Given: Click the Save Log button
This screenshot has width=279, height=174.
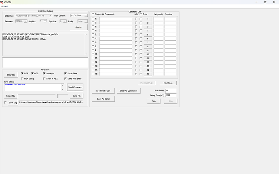Looking at the screenshot, I should click(x=13, y=103).
